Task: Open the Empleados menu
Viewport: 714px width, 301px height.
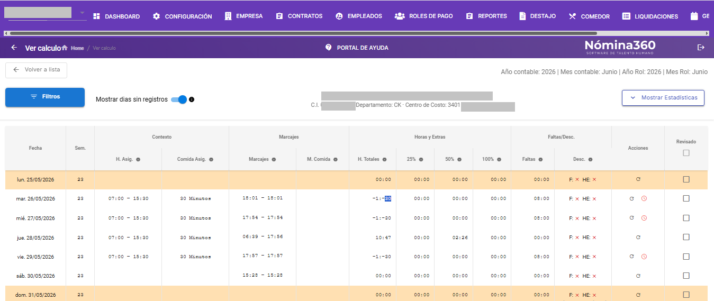Action: click(x=359, y=16)
